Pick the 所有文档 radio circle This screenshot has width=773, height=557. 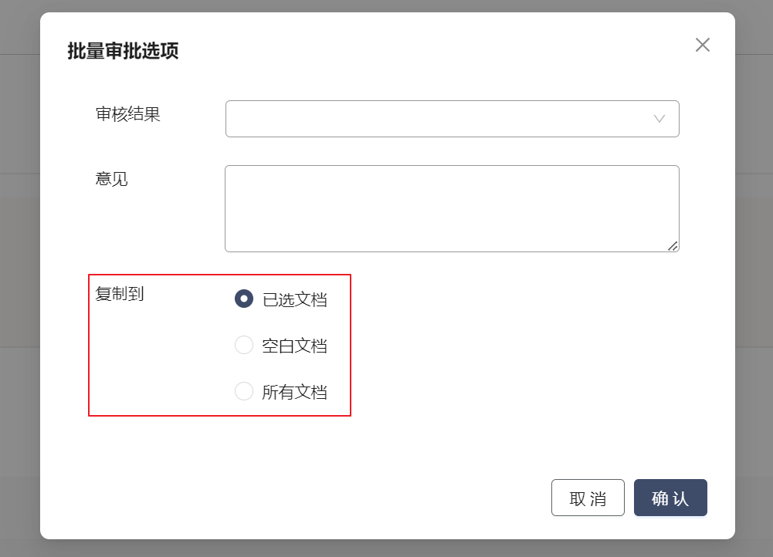(244, 391)
